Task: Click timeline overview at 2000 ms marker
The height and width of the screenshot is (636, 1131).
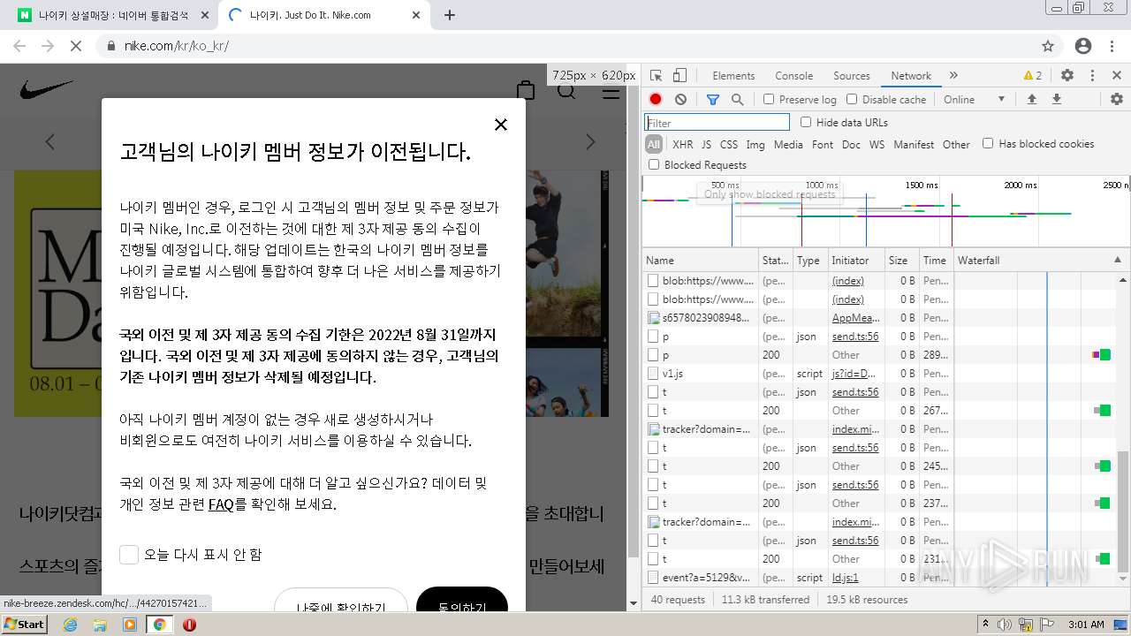Action: coord(1020,185)
